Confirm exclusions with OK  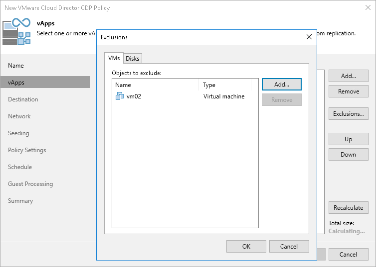pos(246,247)
